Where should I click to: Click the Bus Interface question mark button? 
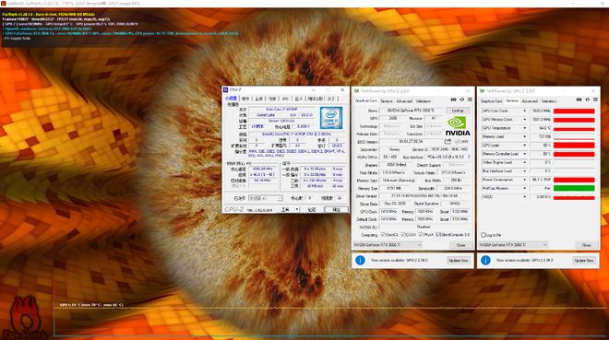[469, 157]
